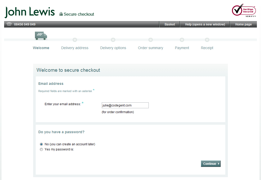Open Help in a new window
This screenshot has height=180, width=261.
pos(205,24)
